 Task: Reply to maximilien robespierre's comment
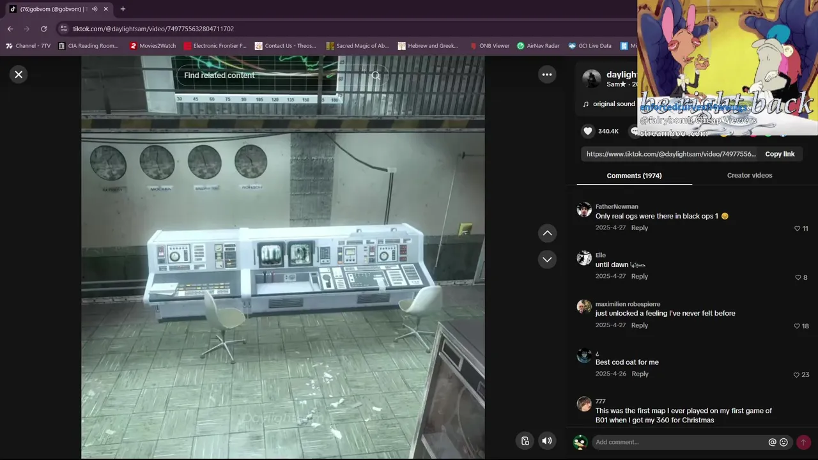pyautogui.click(x=640, y=325)
